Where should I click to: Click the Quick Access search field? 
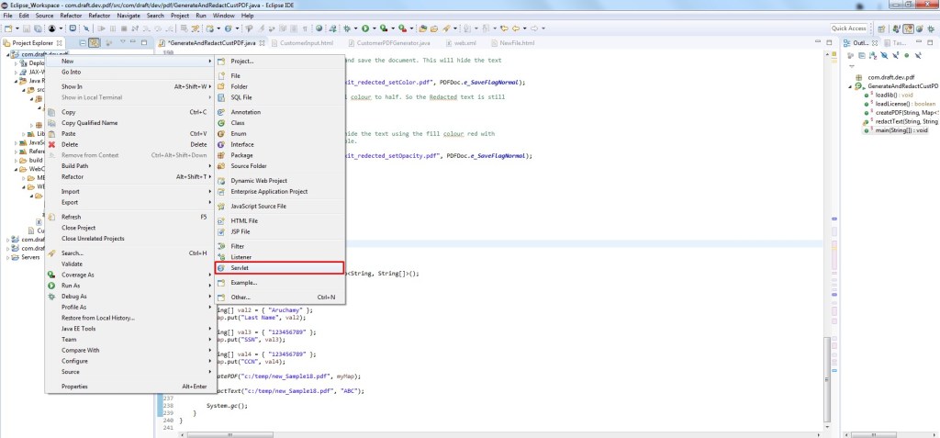click(849, 28)
